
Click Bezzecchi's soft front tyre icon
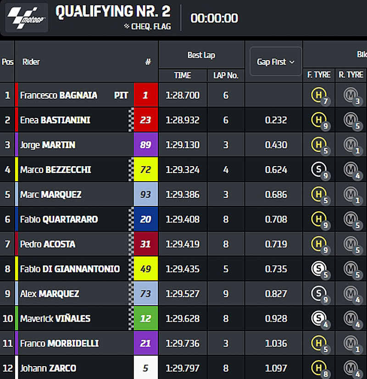click(x=317, y=170)
